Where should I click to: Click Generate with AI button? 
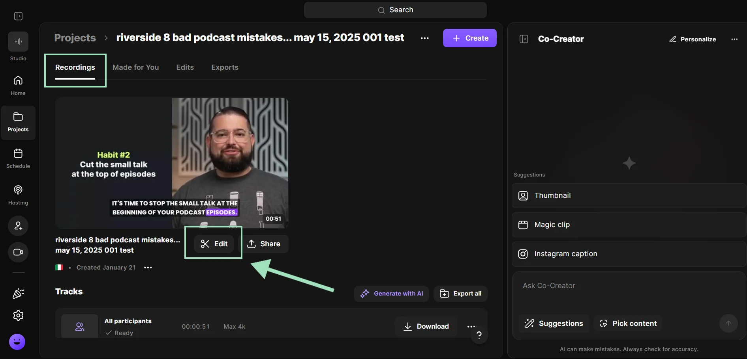click(391, 294)
